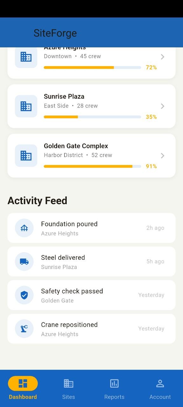Tap the steel delivery truck icon
The height and width of the screenshot is (407, 183).
[x=24, y=261]
